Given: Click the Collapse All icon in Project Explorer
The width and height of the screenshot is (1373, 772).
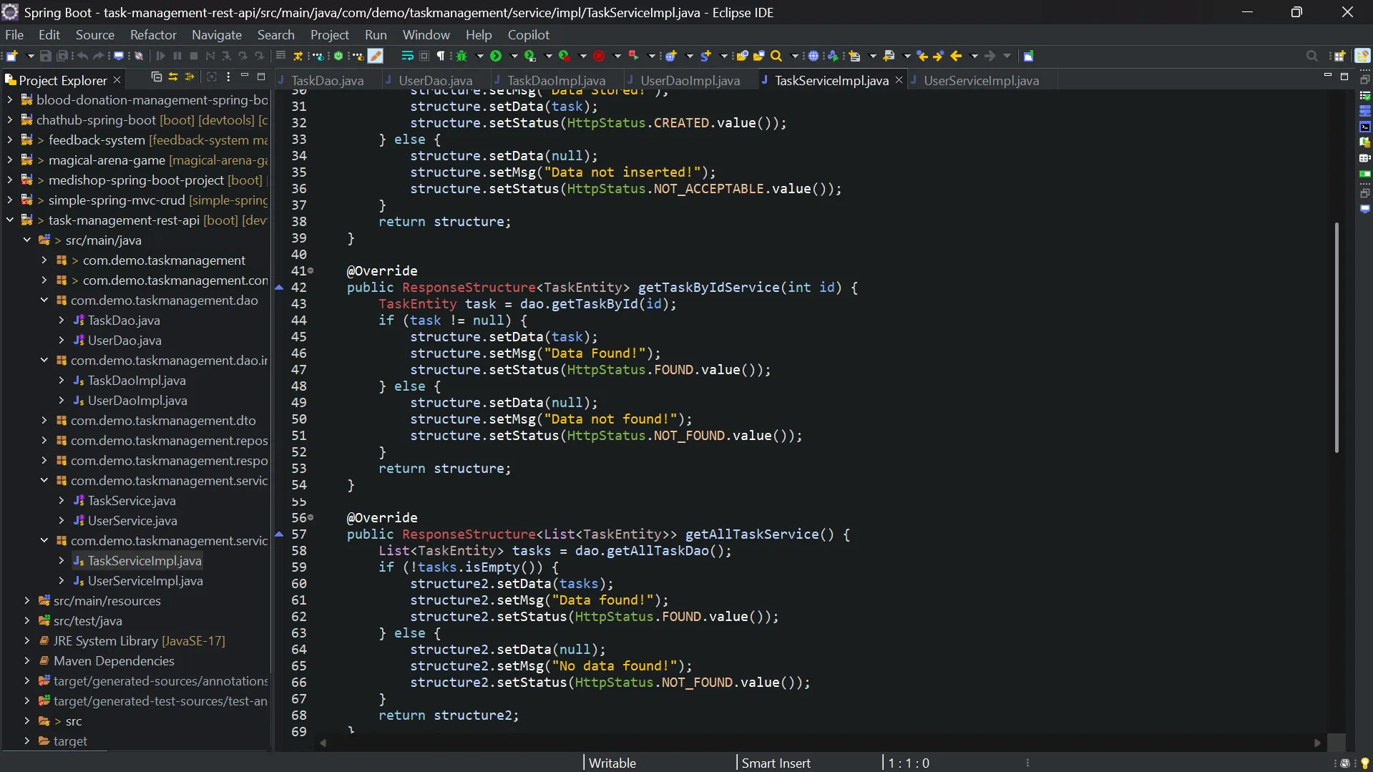Looking at the screenshot, I should (157, 77).
